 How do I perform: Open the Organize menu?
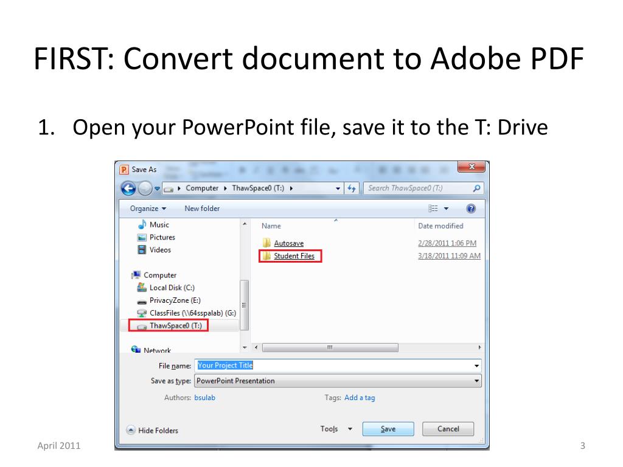tap(148, 209)
